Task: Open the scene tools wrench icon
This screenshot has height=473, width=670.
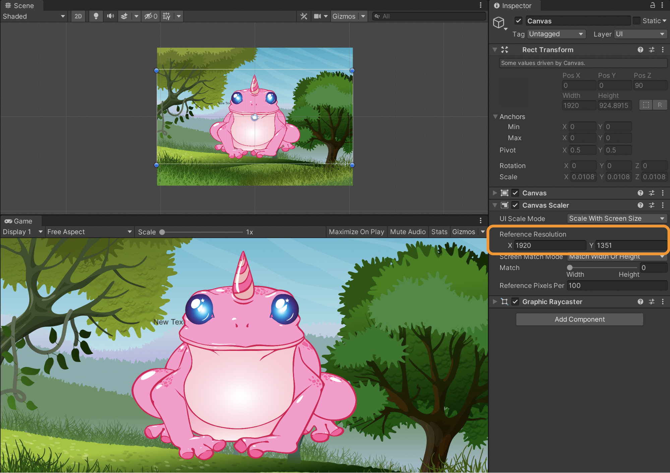Action: click(304, 16)
